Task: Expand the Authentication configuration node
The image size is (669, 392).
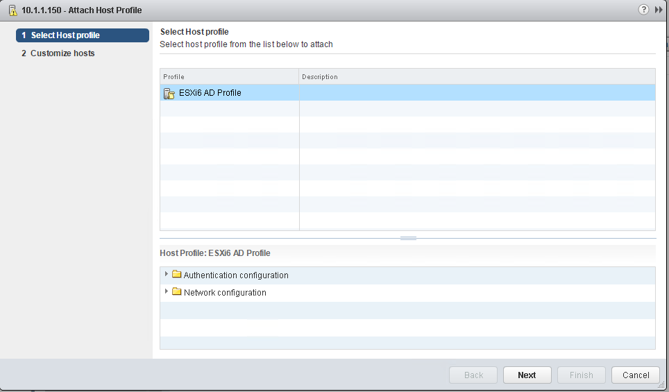Action: pos(167,274)
